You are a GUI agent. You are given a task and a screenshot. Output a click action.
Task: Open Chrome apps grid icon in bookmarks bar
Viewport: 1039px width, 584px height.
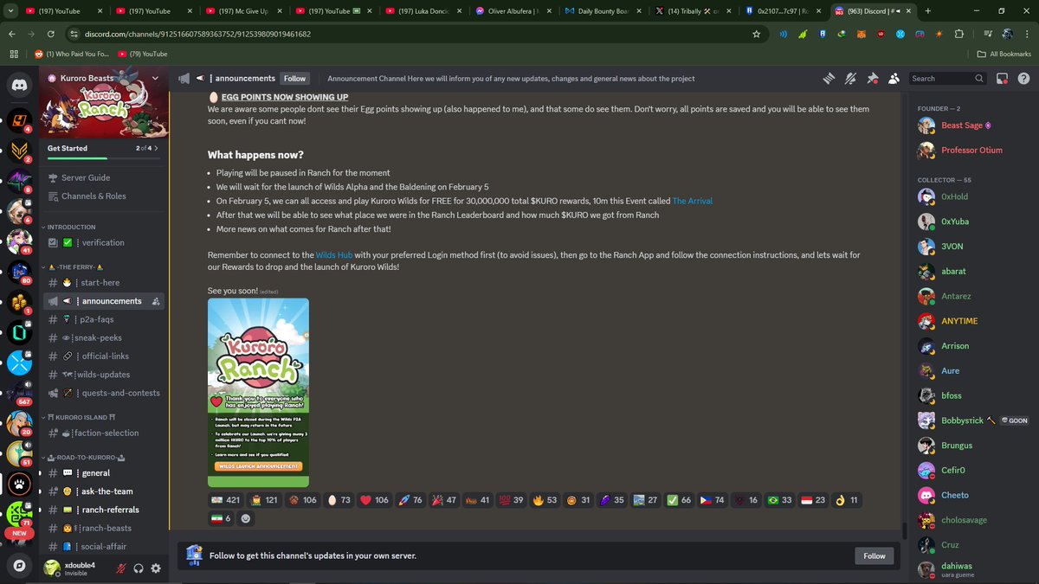click(13, 54)
